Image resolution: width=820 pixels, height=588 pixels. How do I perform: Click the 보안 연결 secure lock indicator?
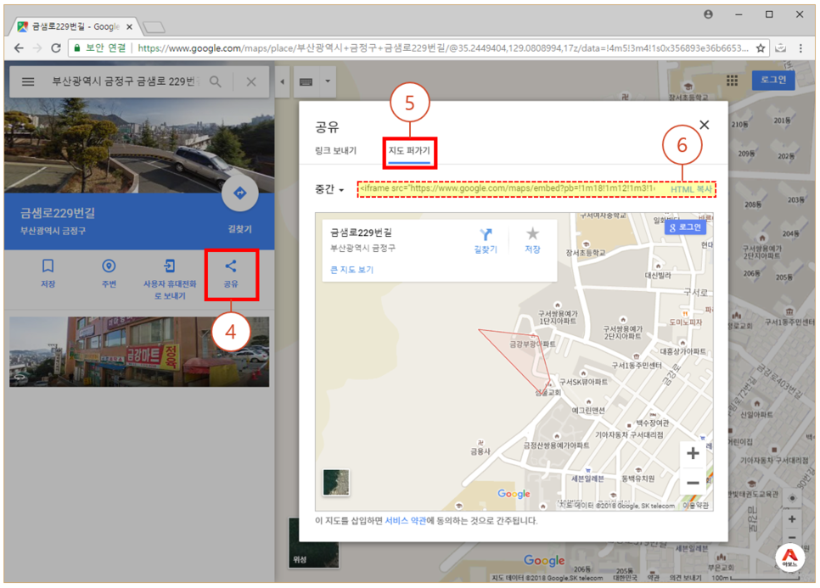click(x=100, y=48)
